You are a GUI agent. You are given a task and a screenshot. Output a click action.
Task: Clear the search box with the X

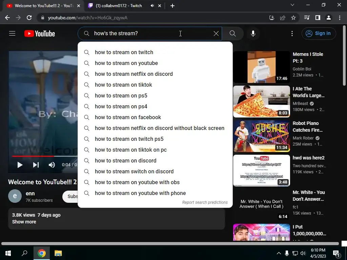[216, 34]
